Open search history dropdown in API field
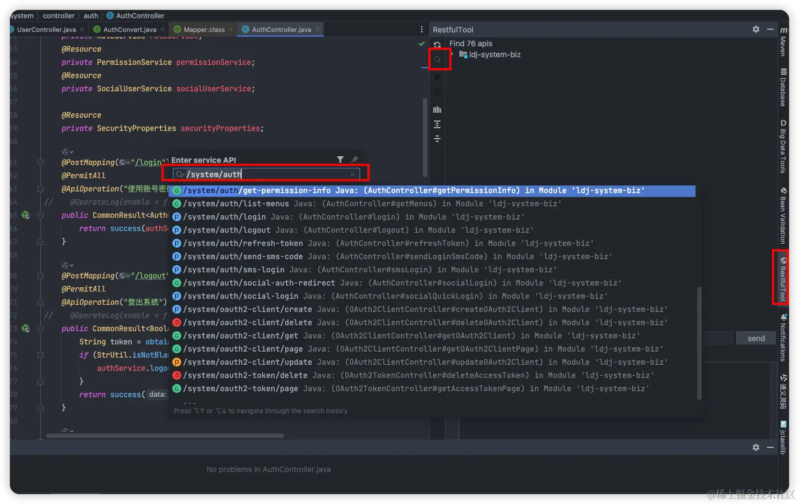This screenshot has width=799, height=504. tap(180, 174)
